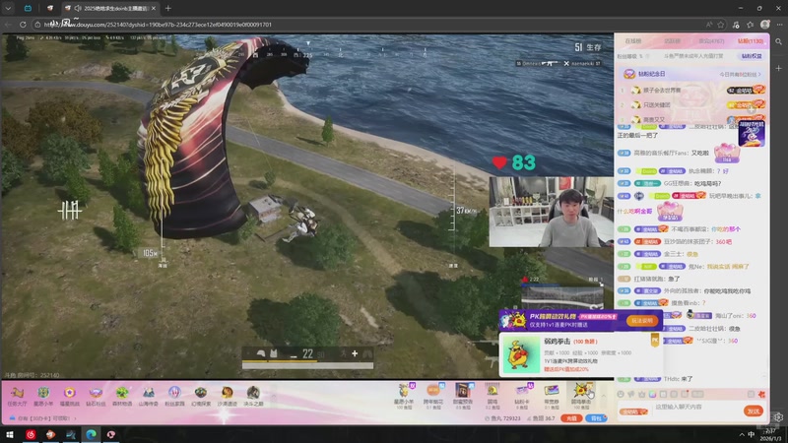This screenshot has height=443, width=788.
Task: Open the 星愿小羊 activity icon
Action: [x=43, y=396]
